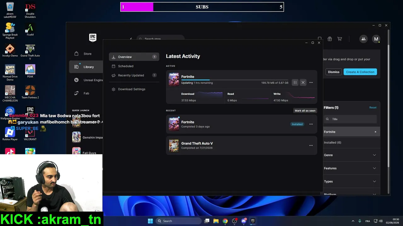Select Sponge Break Playtest desktop shortcut
This screenshot has height=226, width=403.
tap(10, 30)
